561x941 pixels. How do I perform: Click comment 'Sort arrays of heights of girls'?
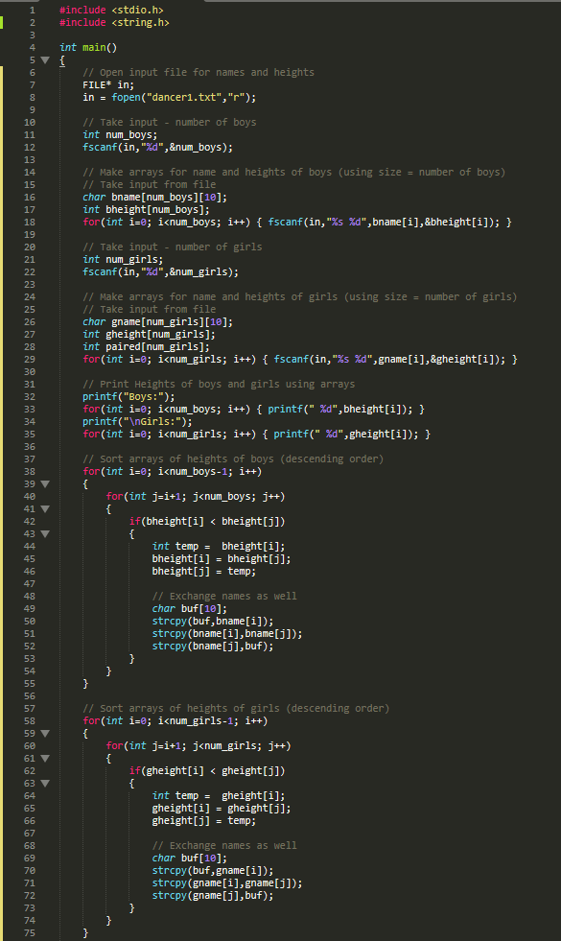tap(237, 709)
